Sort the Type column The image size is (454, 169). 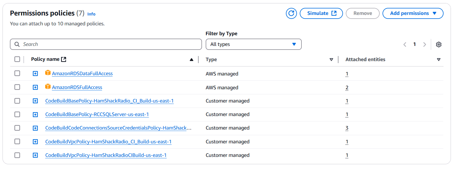331,59
